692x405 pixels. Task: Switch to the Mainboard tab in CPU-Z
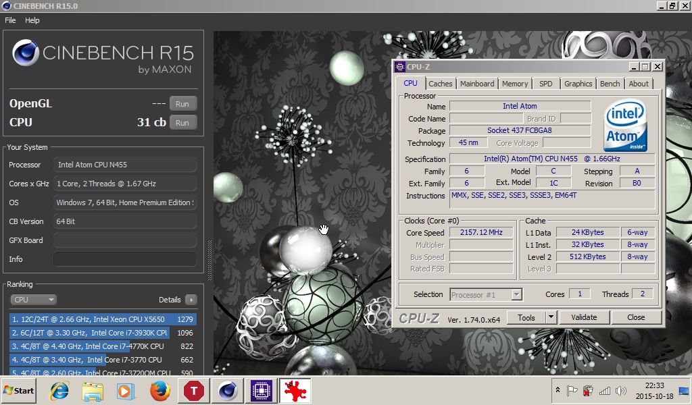coord(477,84)
